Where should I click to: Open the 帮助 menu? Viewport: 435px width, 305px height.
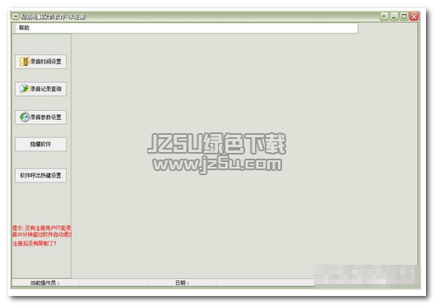point(24,27)
